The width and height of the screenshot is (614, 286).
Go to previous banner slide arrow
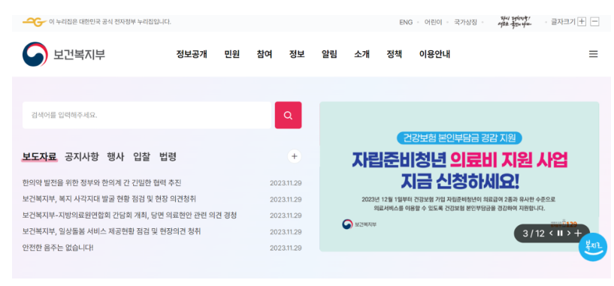point(551,233)
